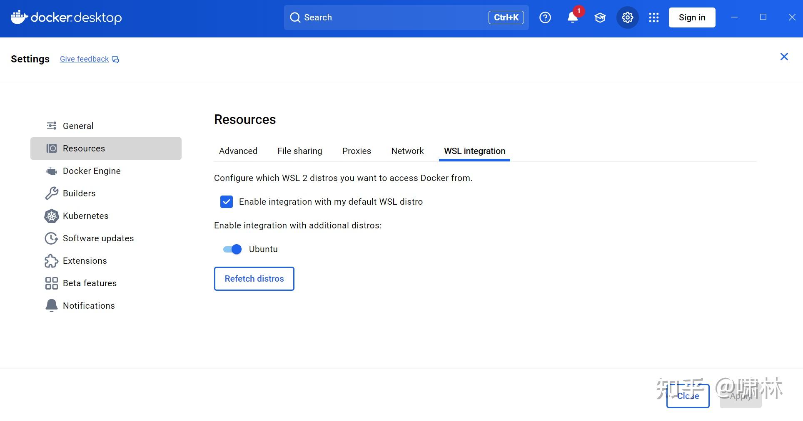
Task: Go to Builders settings
Action: [x=106, y=193]
